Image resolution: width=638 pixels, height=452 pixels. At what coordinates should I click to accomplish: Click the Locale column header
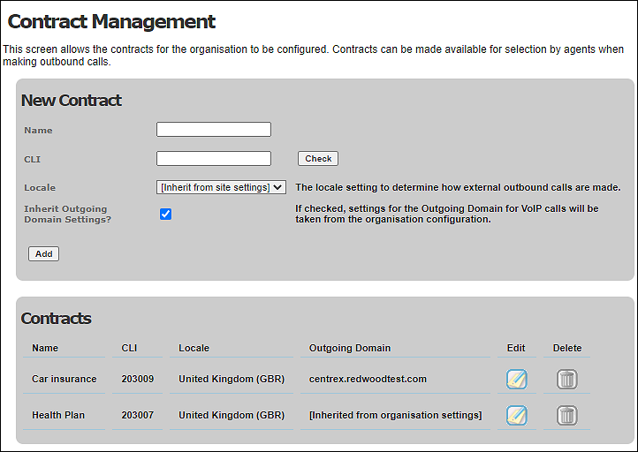pos(194,348)
